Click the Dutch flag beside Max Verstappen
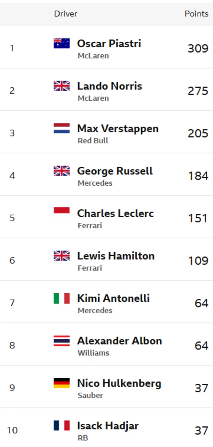This screenshot has height=447, width=213. 62,128
